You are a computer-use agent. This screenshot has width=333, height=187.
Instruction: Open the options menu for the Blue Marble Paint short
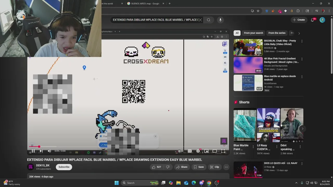coord(253,147)
